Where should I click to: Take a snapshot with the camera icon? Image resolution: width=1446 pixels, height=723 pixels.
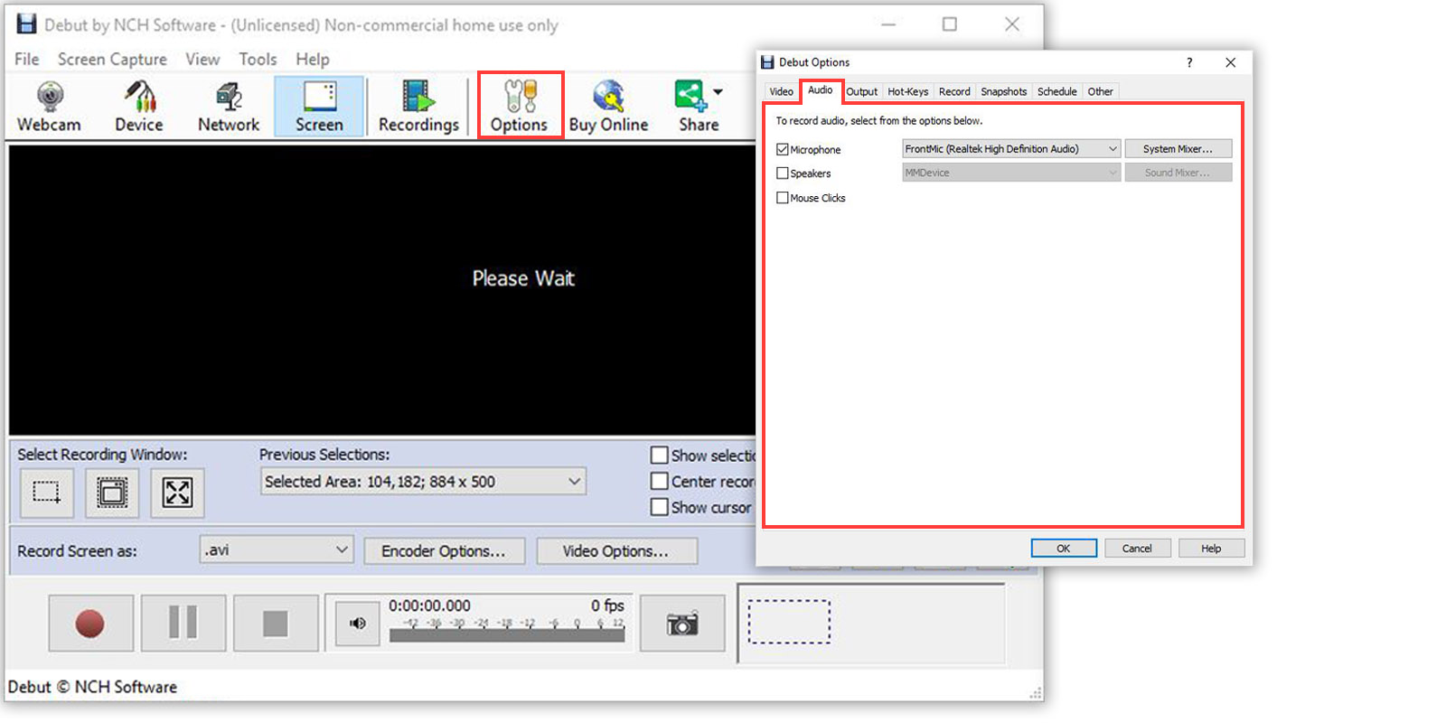coord(682,623)
